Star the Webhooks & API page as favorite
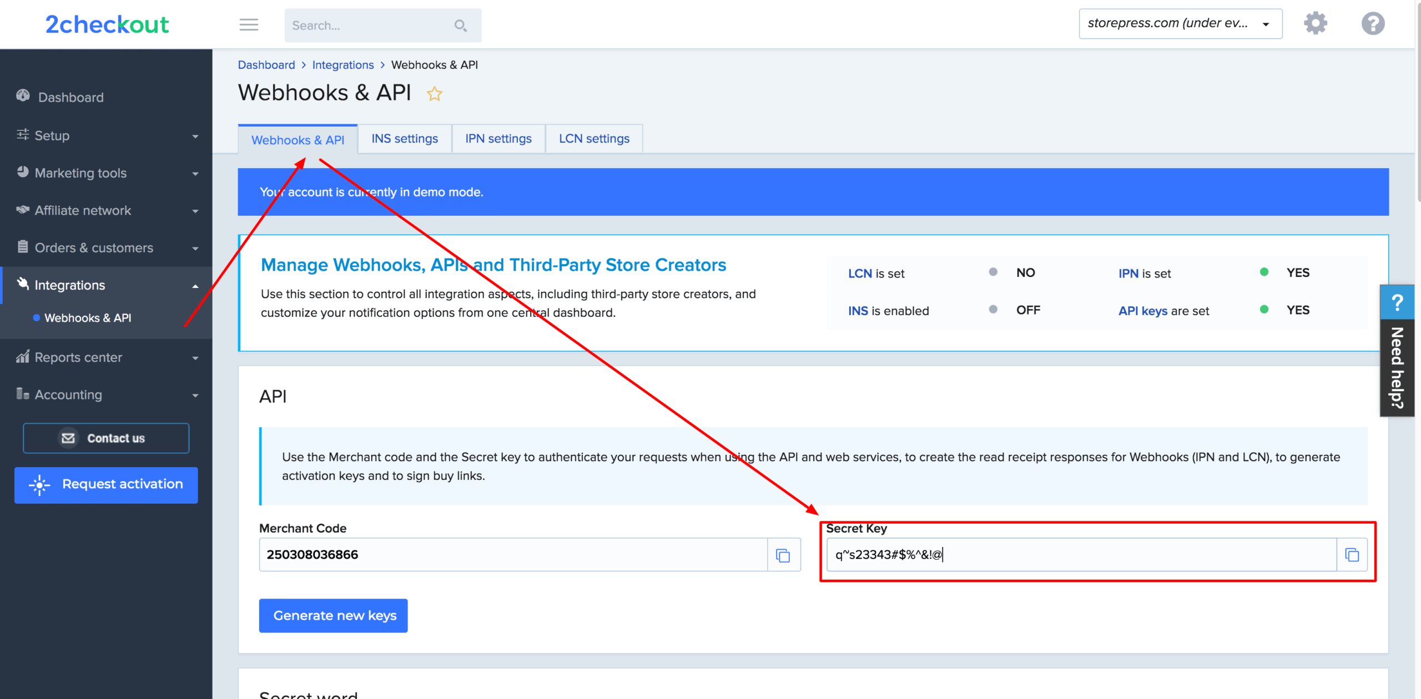This screenshot has width=1421, height=699. point(435,94)
